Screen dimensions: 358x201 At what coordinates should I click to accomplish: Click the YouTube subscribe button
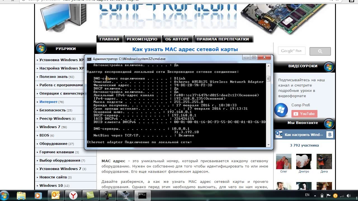304,114
